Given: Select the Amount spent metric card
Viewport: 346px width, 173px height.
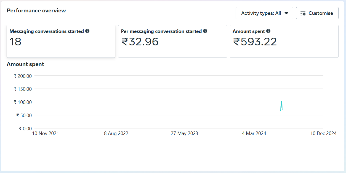Looking at the screenshot, I should 284,41.
